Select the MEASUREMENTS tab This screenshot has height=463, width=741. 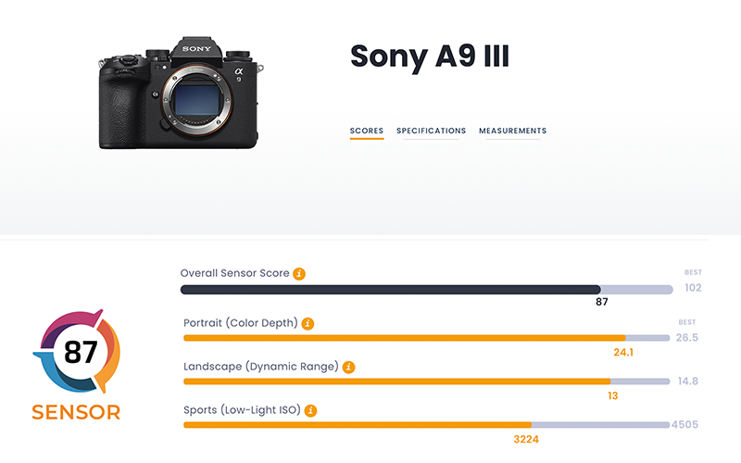pyautogui.click(x=512, y=131)
